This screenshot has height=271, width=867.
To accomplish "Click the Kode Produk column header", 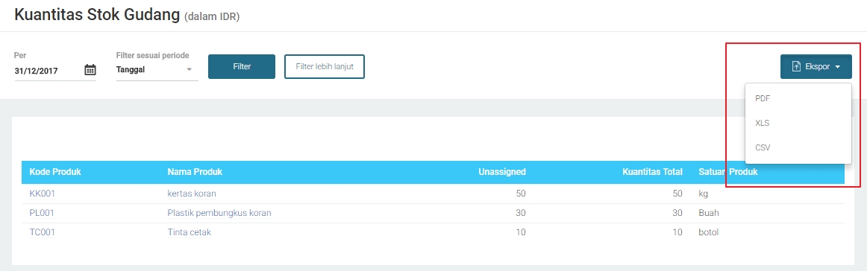I will click(x=55, y=172).
